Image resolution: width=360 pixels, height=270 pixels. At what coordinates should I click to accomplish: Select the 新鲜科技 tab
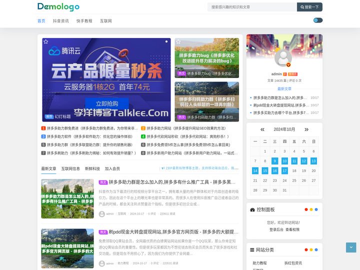coord(92,169)
